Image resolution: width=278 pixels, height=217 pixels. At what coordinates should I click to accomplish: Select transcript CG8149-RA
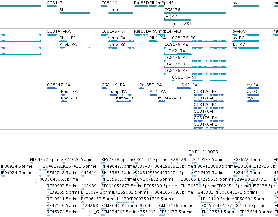click(x=113, y=31)
